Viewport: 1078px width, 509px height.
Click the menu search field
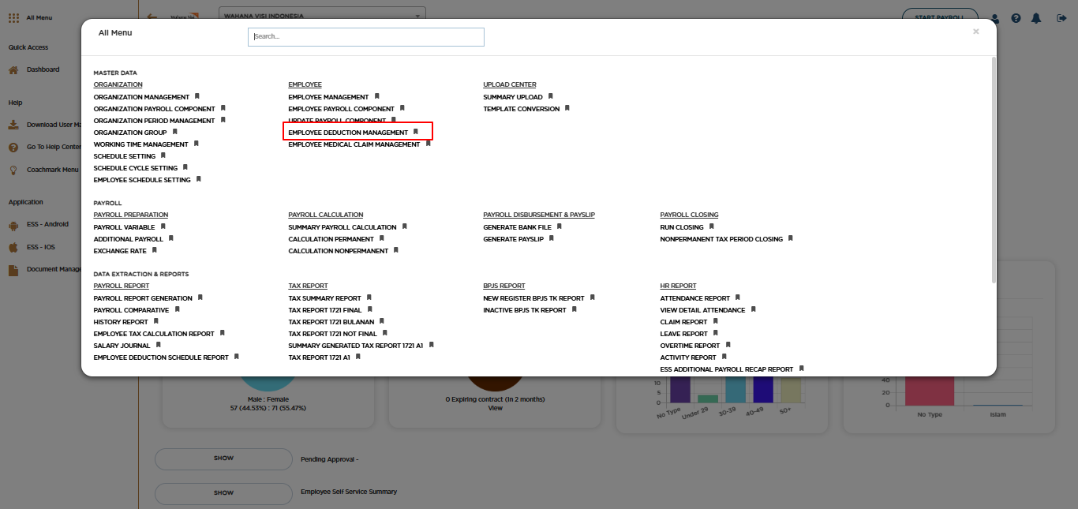[x=366, y=36]
